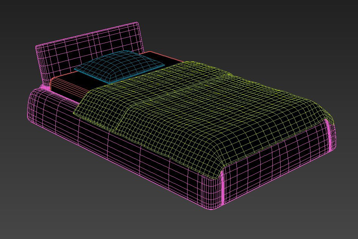
Task: Click the center of the pillow mesh
Action: [119, 66]
